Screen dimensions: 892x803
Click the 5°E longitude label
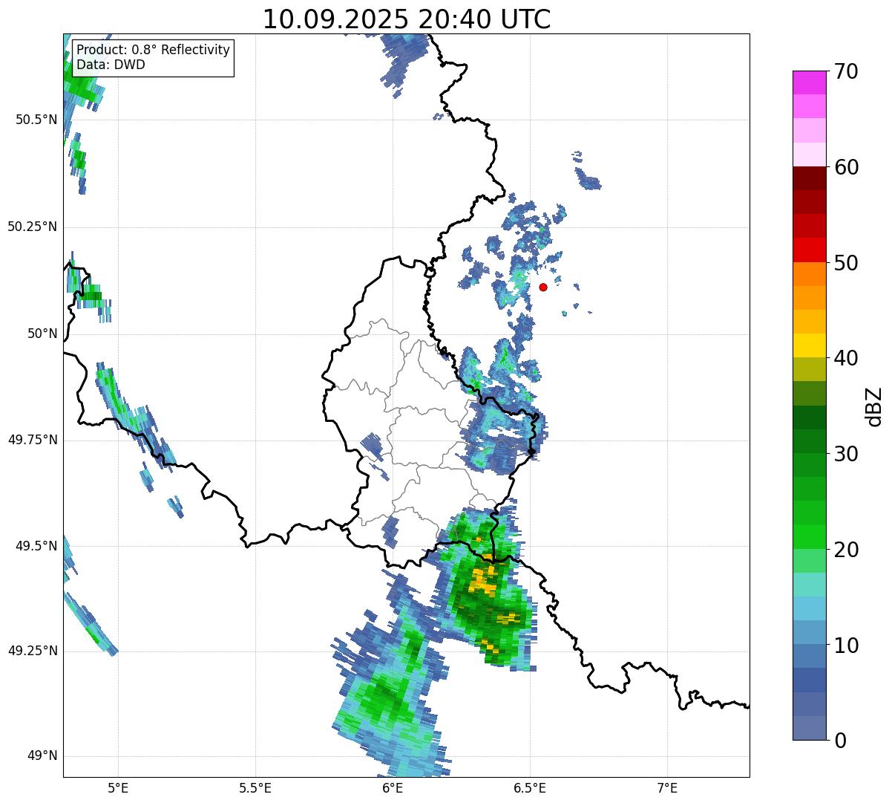[x=118, y=788]
